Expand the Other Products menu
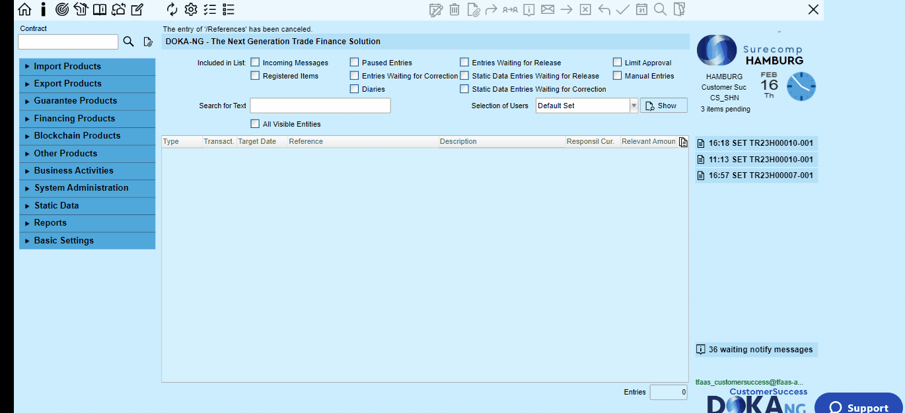The height and width of the screenshot is (413, 905). pos(87,154)
